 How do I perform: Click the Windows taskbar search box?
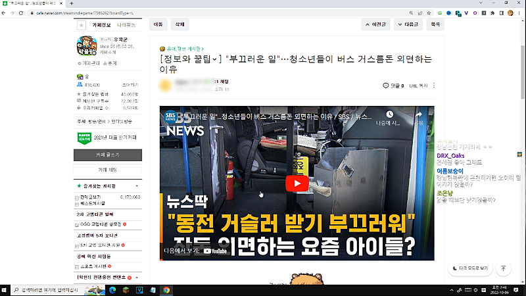point(58,290)
